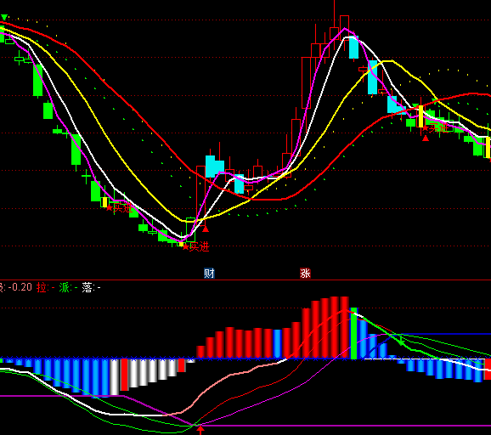
Task: Select the 拉 indicator label
Action: click(x=42, y=287)
